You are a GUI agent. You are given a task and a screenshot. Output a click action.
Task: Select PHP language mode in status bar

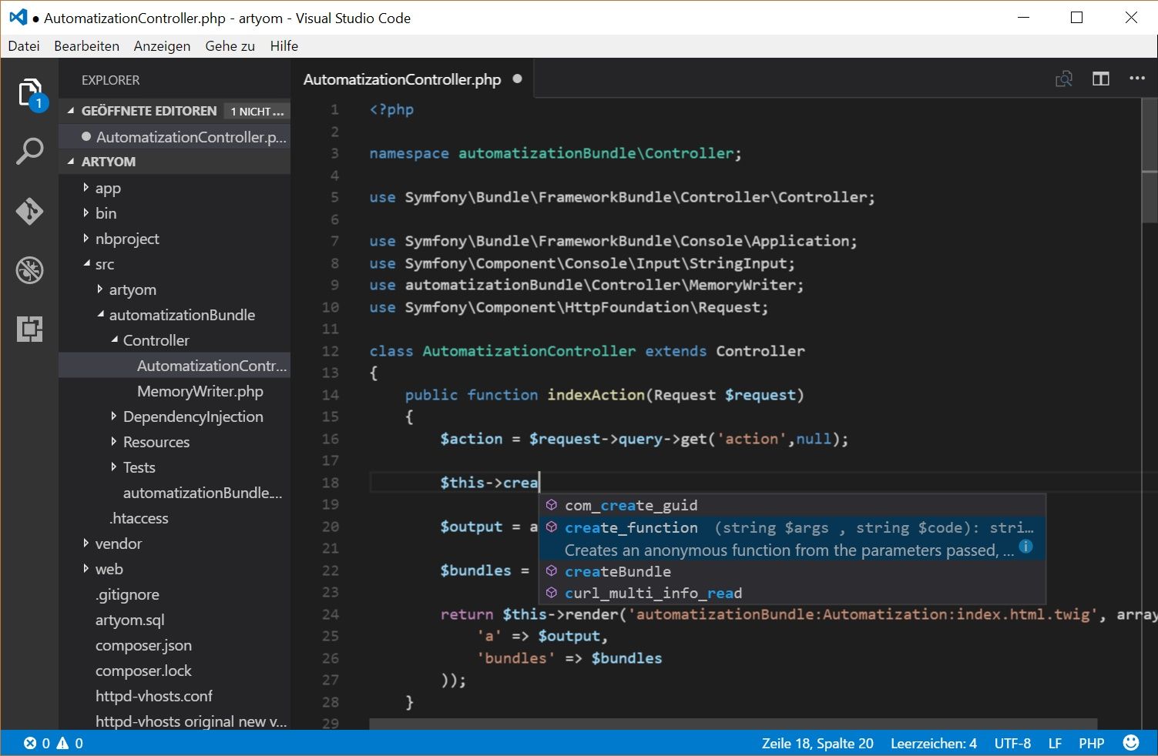1091,742
